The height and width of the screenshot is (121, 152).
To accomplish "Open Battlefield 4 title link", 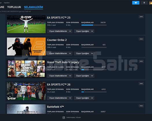I will (x=56, y=107).
